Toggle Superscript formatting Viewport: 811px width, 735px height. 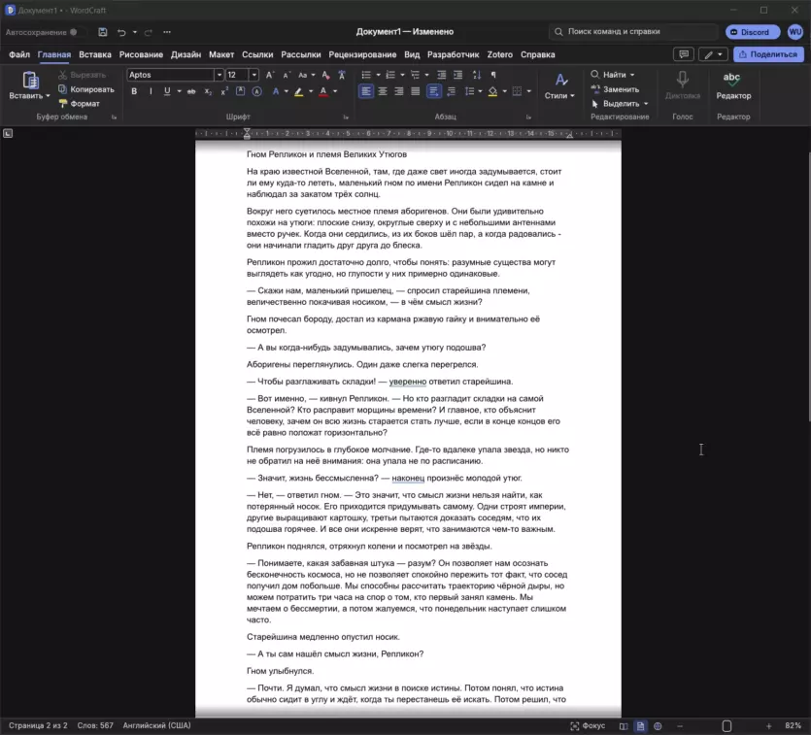click(224, 91)
